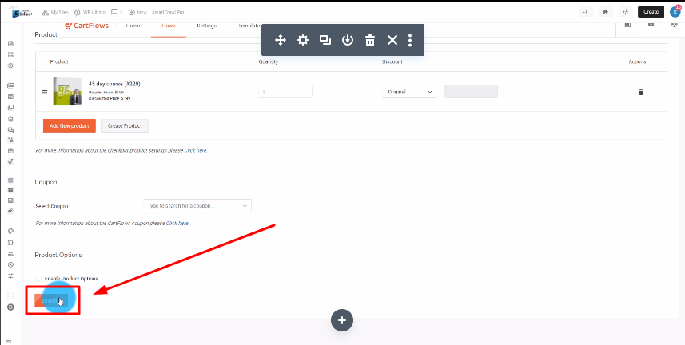
Task: Click the duplicate icon in floating toolbar
Action: (x=325, y=40)
